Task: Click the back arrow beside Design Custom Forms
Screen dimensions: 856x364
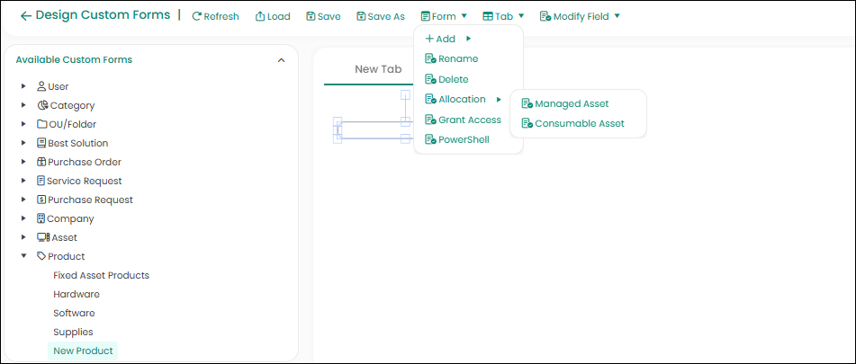Action: click(25, 15)
